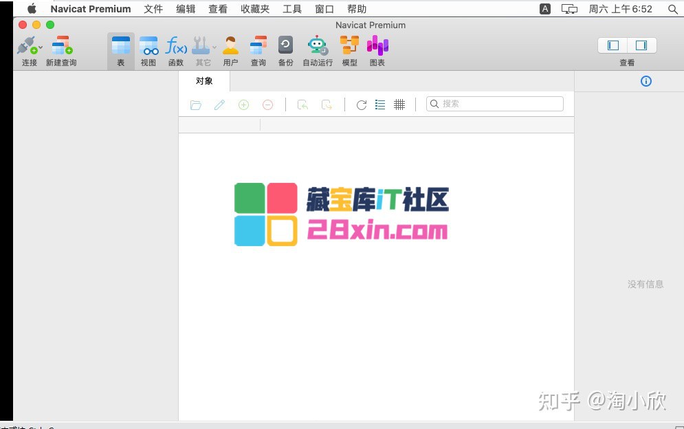Image resolution: width=684 pixels, height=429 pixels.
Task: Click the 搜索 search field
Action: 495,104
